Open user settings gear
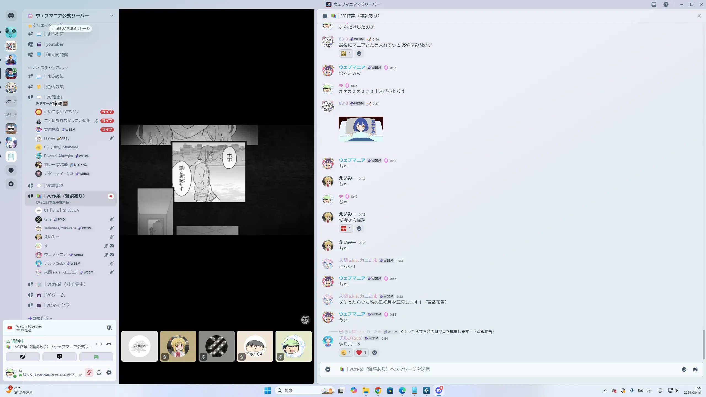 (x=109, y=372)
